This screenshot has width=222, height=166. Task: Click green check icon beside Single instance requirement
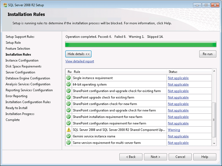[69, 78]
